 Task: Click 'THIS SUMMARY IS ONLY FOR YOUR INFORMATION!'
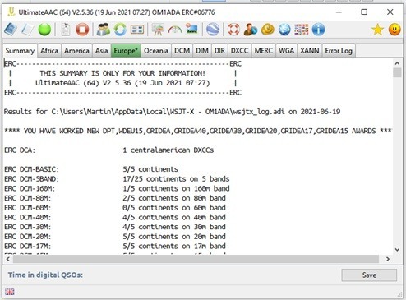click(122, 73)
